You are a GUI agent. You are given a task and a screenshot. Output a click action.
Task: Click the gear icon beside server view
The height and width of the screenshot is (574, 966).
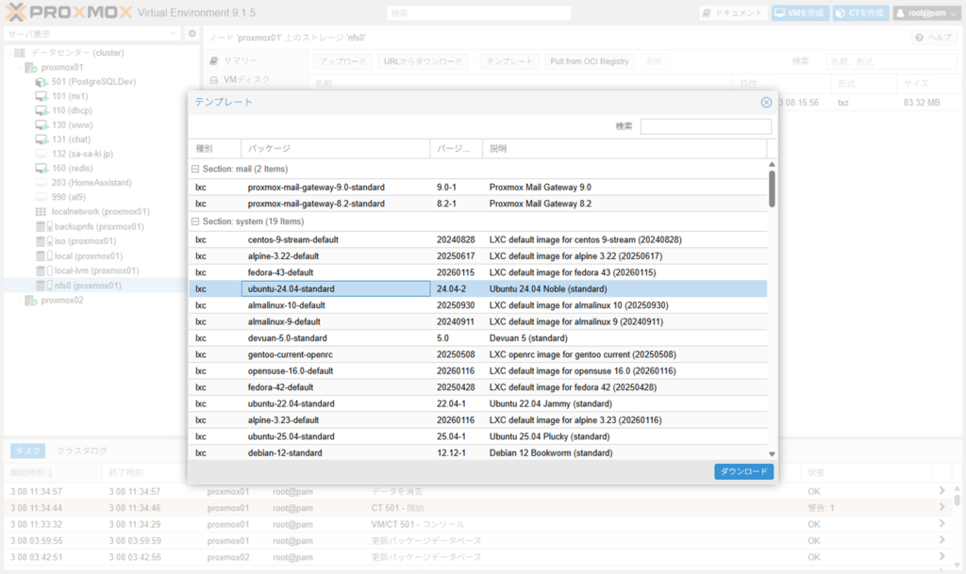pyautogui.click(x=192, y=34)
